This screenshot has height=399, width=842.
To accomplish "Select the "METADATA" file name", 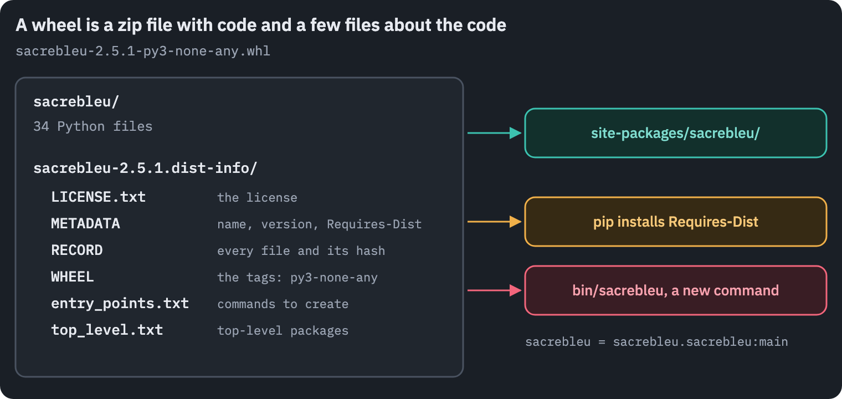I will 85,224.
